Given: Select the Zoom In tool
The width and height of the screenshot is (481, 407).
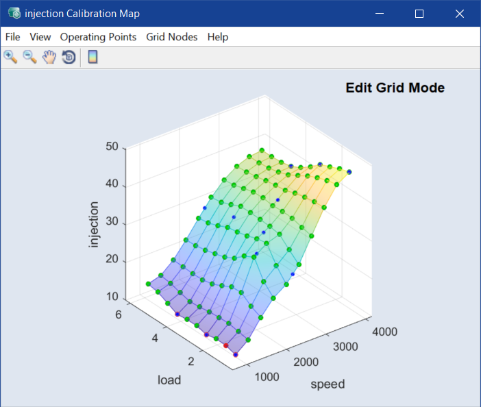Looking at the screenshot, I should (10, 57).
